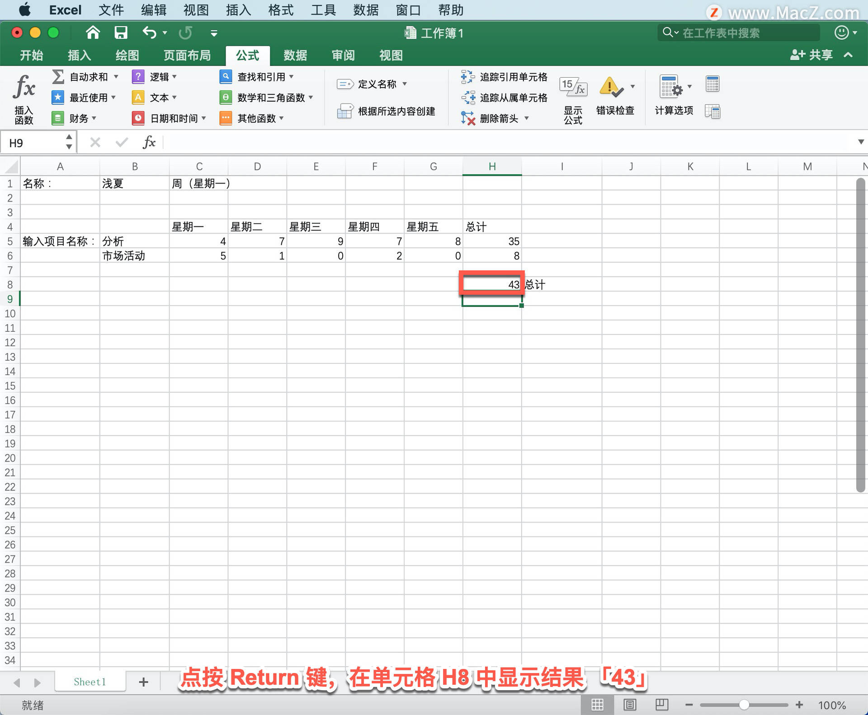Click the 共享 share button
The image size is (868, 715).
tap(811, 55)
